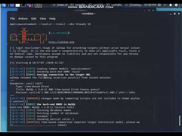Click the 'Type: time-based blind' line

pos(32,87)
